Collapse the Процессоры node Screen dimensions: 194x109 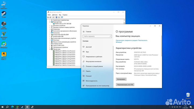click(50, 49)
